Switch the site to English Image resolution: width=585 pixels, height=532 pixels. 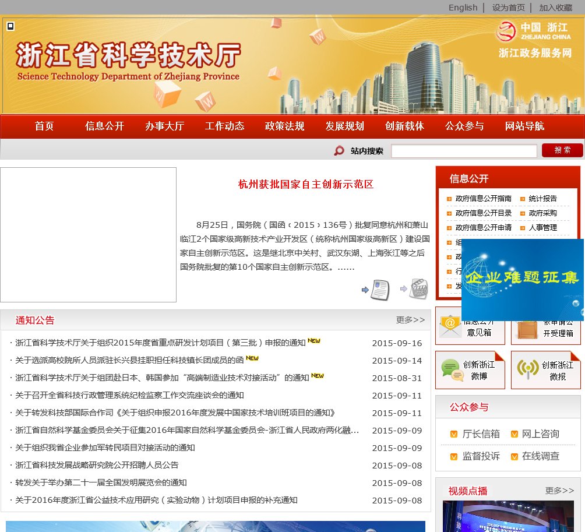click(463, 8)
